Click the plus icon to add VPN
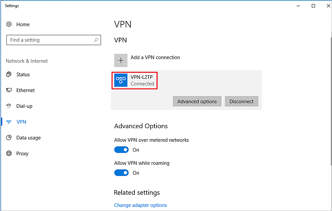Screen dimensions: 332x211 click(121, 60)
